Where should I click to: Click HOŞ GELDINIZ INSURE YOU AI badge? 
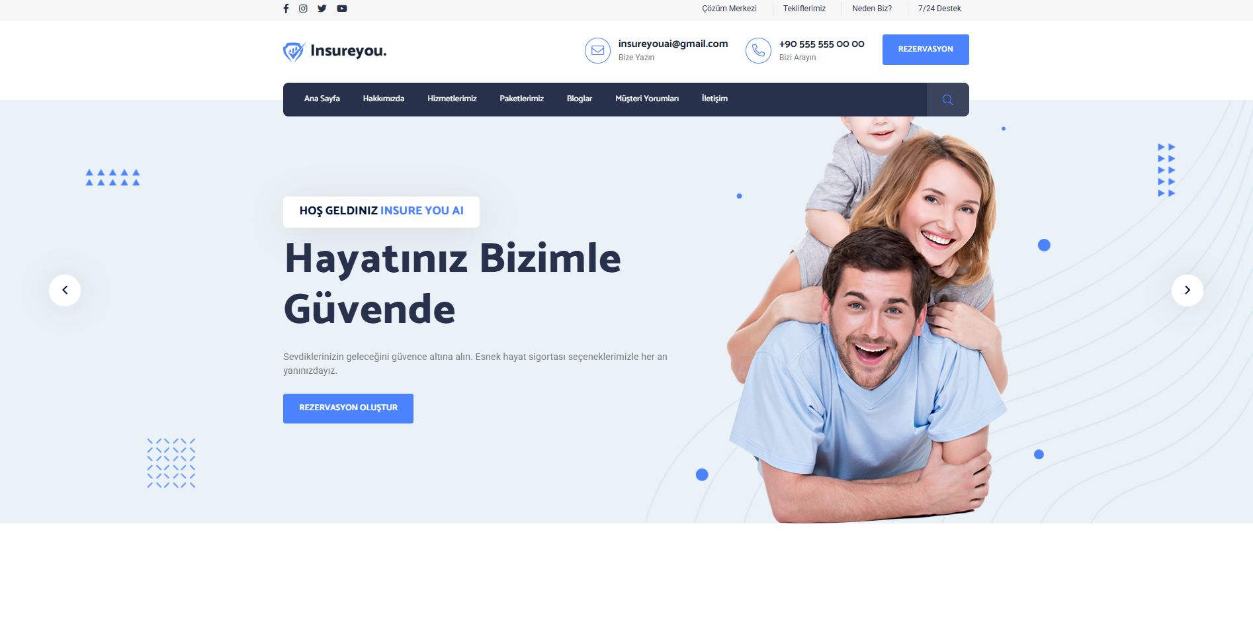[x=381, y=212]
